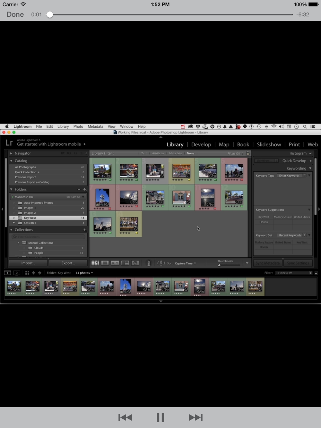Image resolution: width=321 pixels, height=428 pixels.
Task: Select None in Library Filter bar
Action: [191, 153]
